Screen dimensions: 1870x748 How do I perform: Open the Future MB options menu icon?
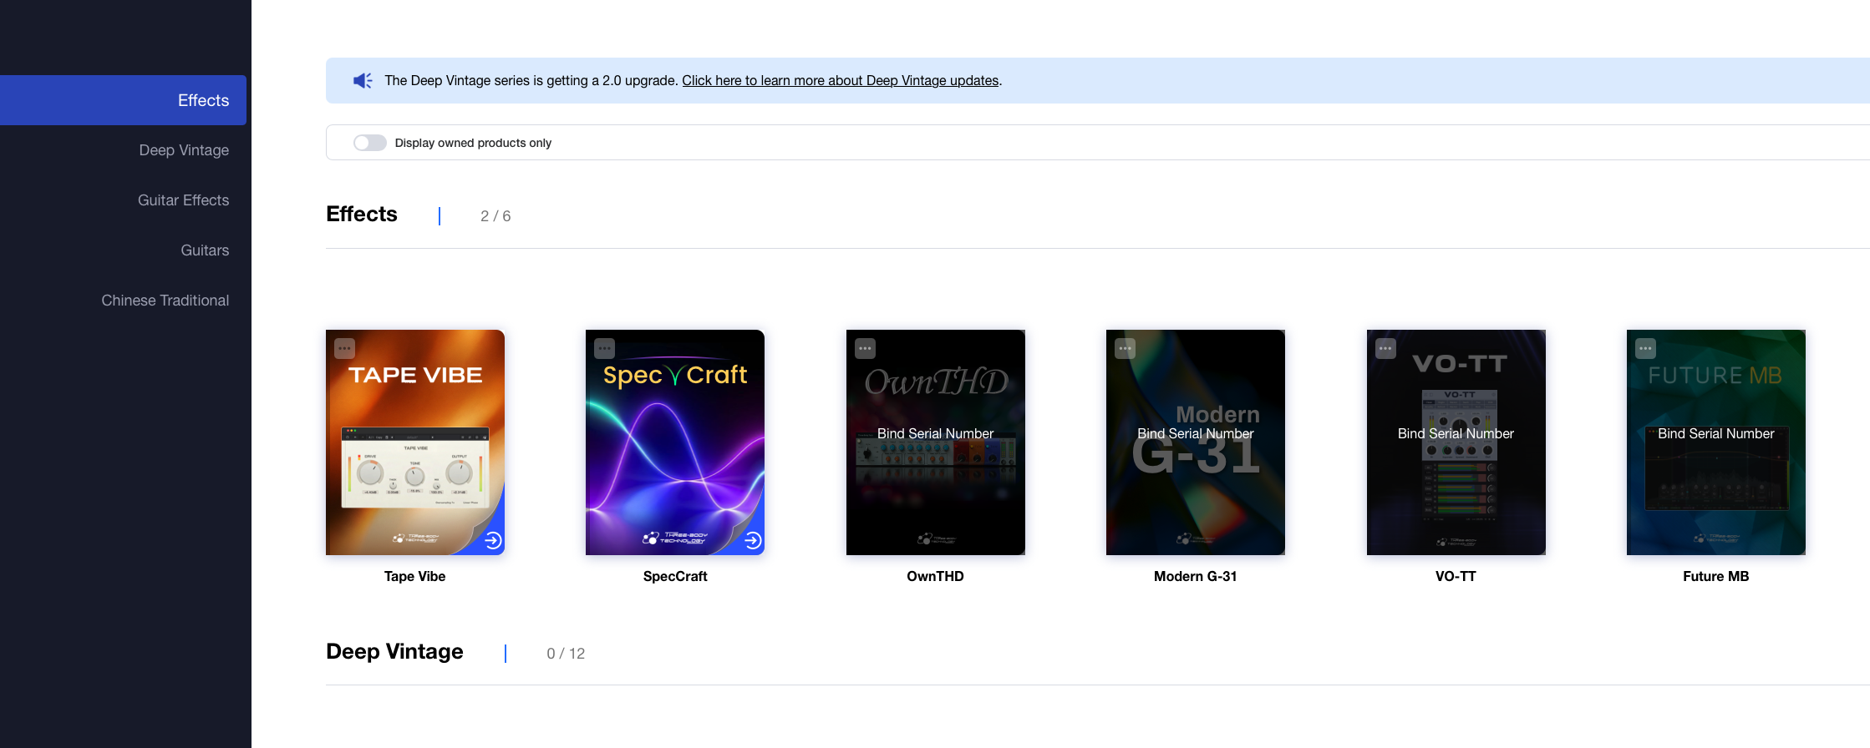tap(1645, 348)
